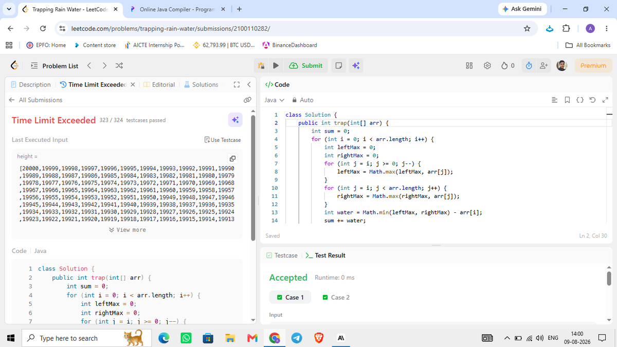Maximize the left description panel

[237, 85]
